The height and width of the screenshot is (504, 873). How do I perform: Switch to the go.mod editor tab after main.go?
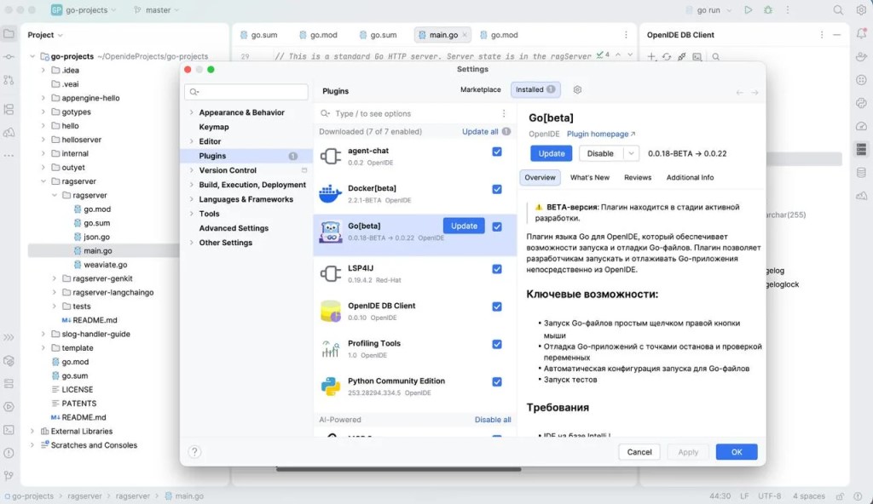pyautogui.click(x=499, y=35)
